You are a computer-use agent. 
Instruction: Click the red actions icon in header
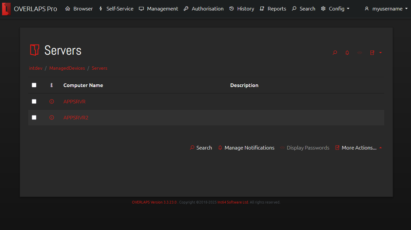click(x=372, y=53)
